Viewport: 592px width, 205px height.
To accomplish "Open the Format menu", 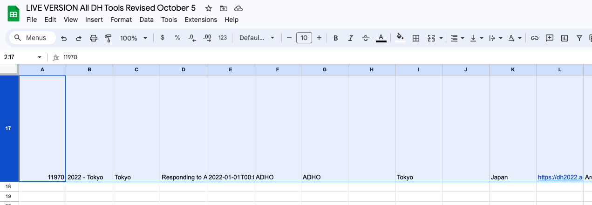I will [x=121, y=20].
